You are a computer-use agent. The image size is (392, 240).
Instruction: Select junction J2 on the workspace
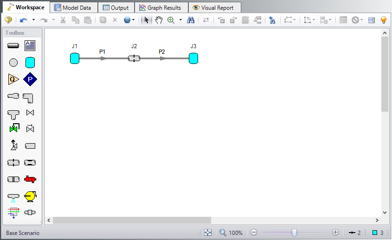134,58
